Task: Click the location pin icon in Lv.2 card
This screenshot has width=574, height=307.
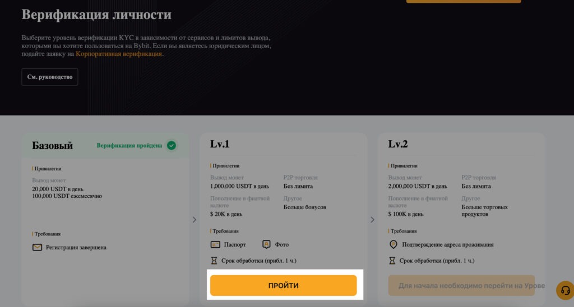Action: (x=393, y=244)
